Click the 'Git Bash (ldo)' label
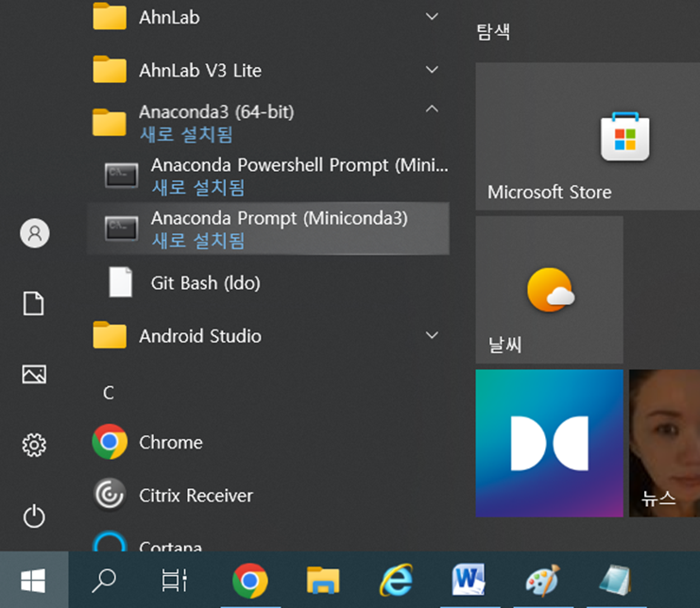700x608 pixels. pyautogui.click(x=205, y=283)
